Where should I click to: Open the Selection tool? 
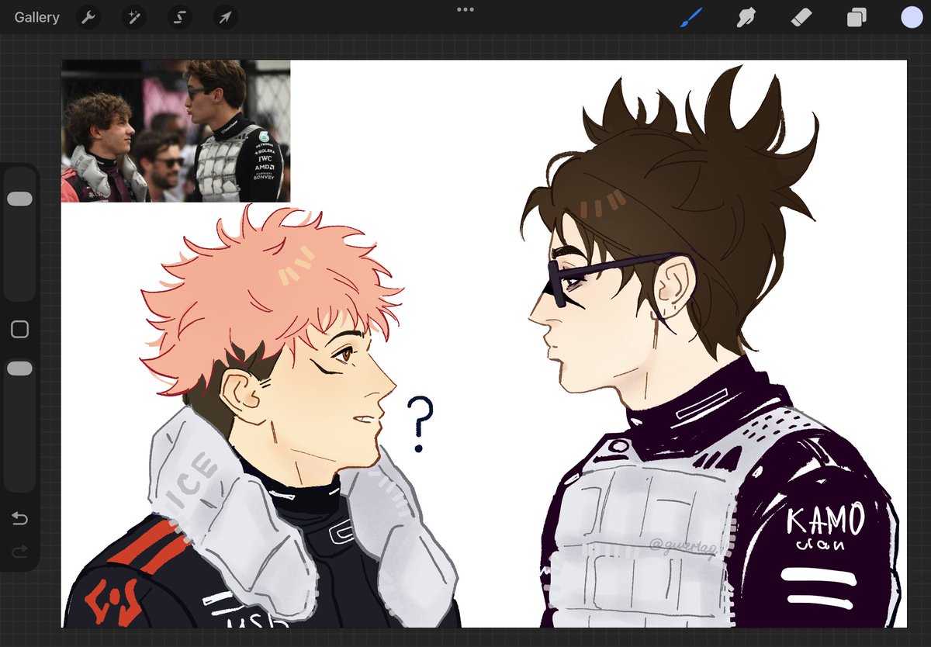click(180, 17)
